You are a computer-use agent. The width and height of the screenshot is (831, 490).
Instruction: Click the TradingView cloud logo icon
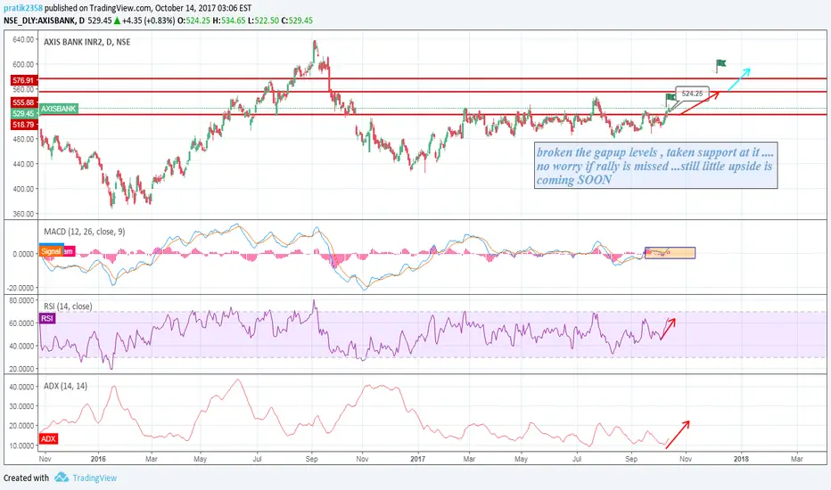62,478
